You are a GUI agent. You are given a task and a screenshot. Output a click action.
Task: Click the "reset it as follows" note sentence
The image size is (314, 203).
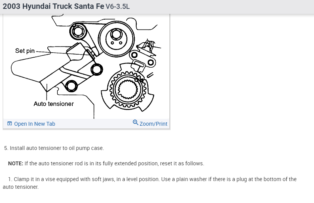point(182,163)
